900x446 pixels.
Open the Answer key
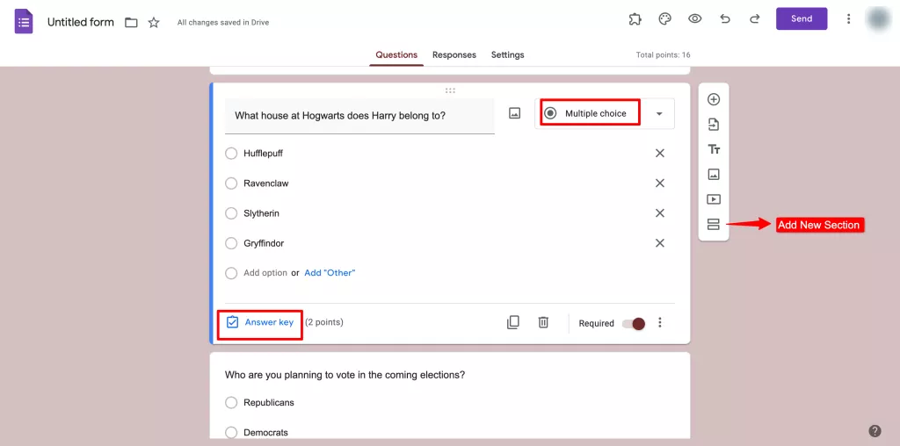(260, 322)
